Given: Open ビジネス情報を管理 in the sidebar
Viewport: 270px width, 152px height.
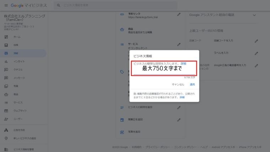Looking at the screenshot, I should pos(23,149).
